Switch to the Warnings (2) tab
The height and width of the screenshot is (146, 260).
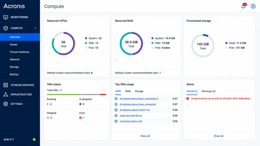click(209, 91)
